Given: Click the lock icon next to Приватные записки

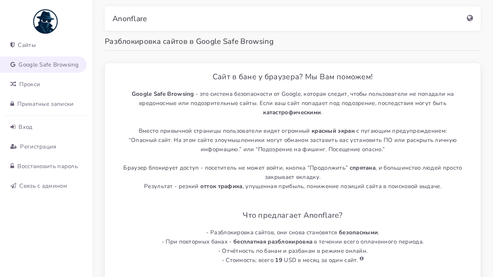Looking at the screenshot, I should coord(12,104).
